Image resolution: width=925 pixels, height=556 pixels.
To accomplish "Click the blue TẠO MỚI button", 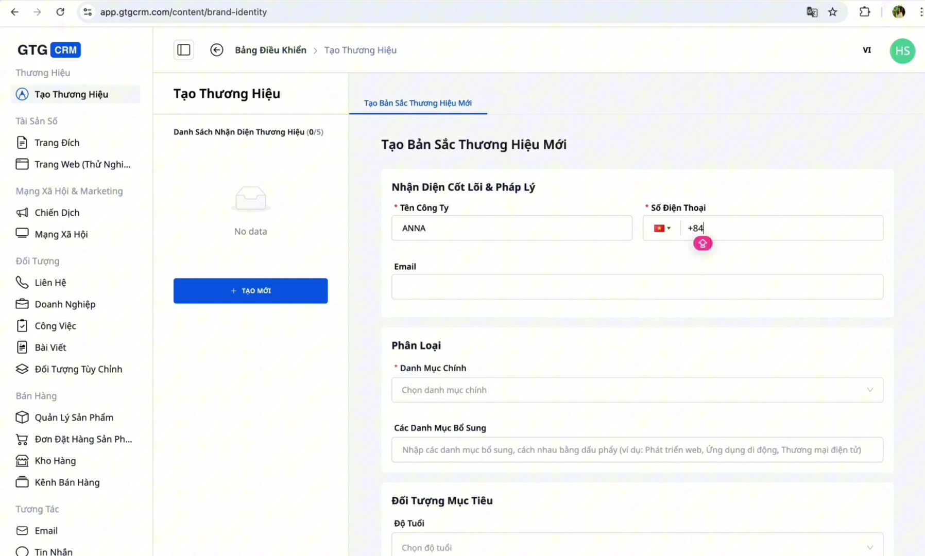I will click(x=250, y=291).
